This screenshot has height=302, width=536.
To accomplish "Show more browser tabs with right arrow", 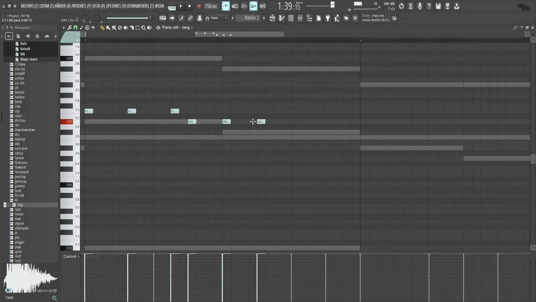I will (x=56, y=36).
